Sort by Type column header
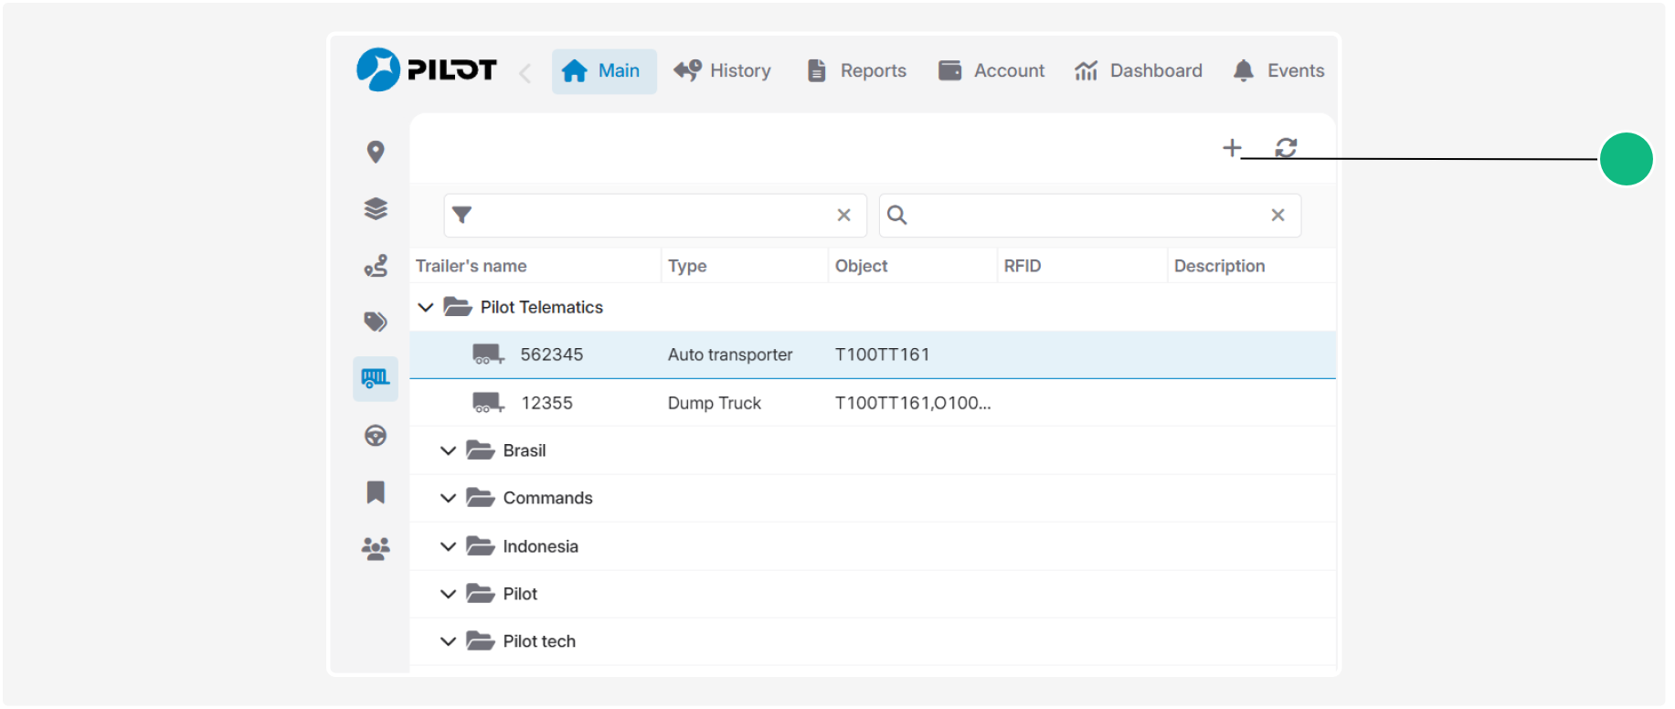The width and height of the screenshot is (1675, 709). 687,266
